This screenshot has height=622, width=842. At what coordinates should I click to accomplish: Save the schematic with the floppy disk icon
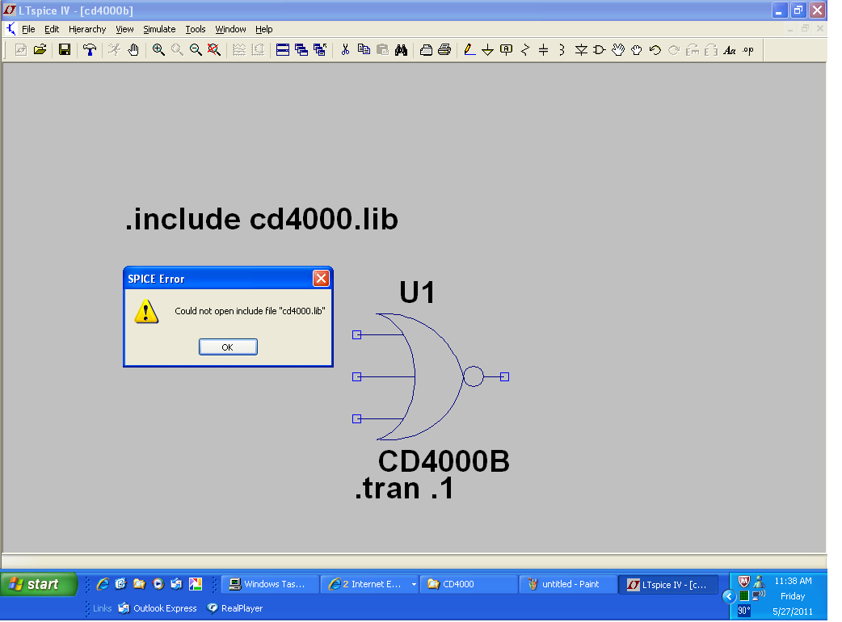tap(65, 50)
